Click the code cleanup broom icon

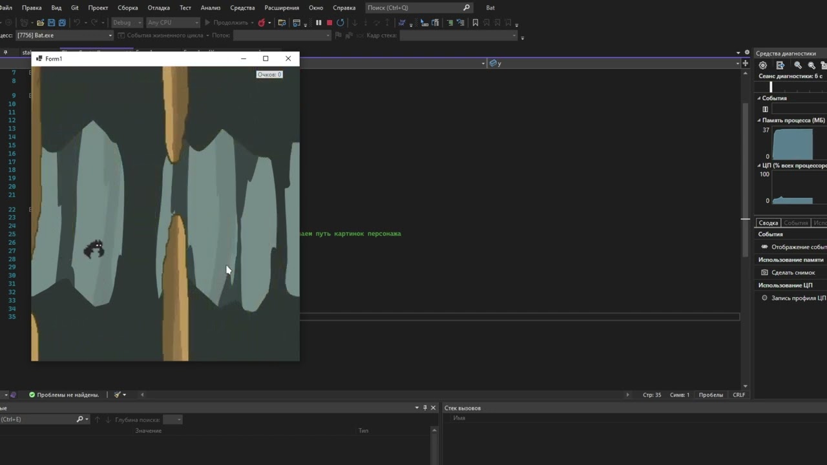[x=118, y=395]
